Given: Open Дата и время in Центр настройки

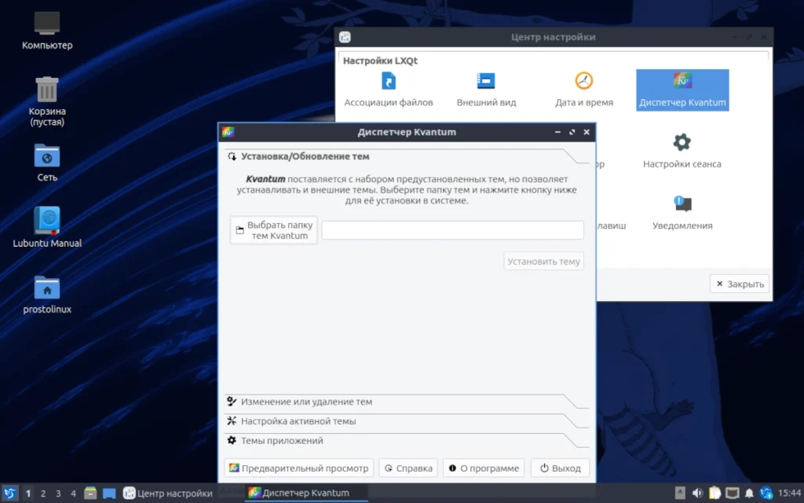Looking at the screenshot, I should (583, 90).
